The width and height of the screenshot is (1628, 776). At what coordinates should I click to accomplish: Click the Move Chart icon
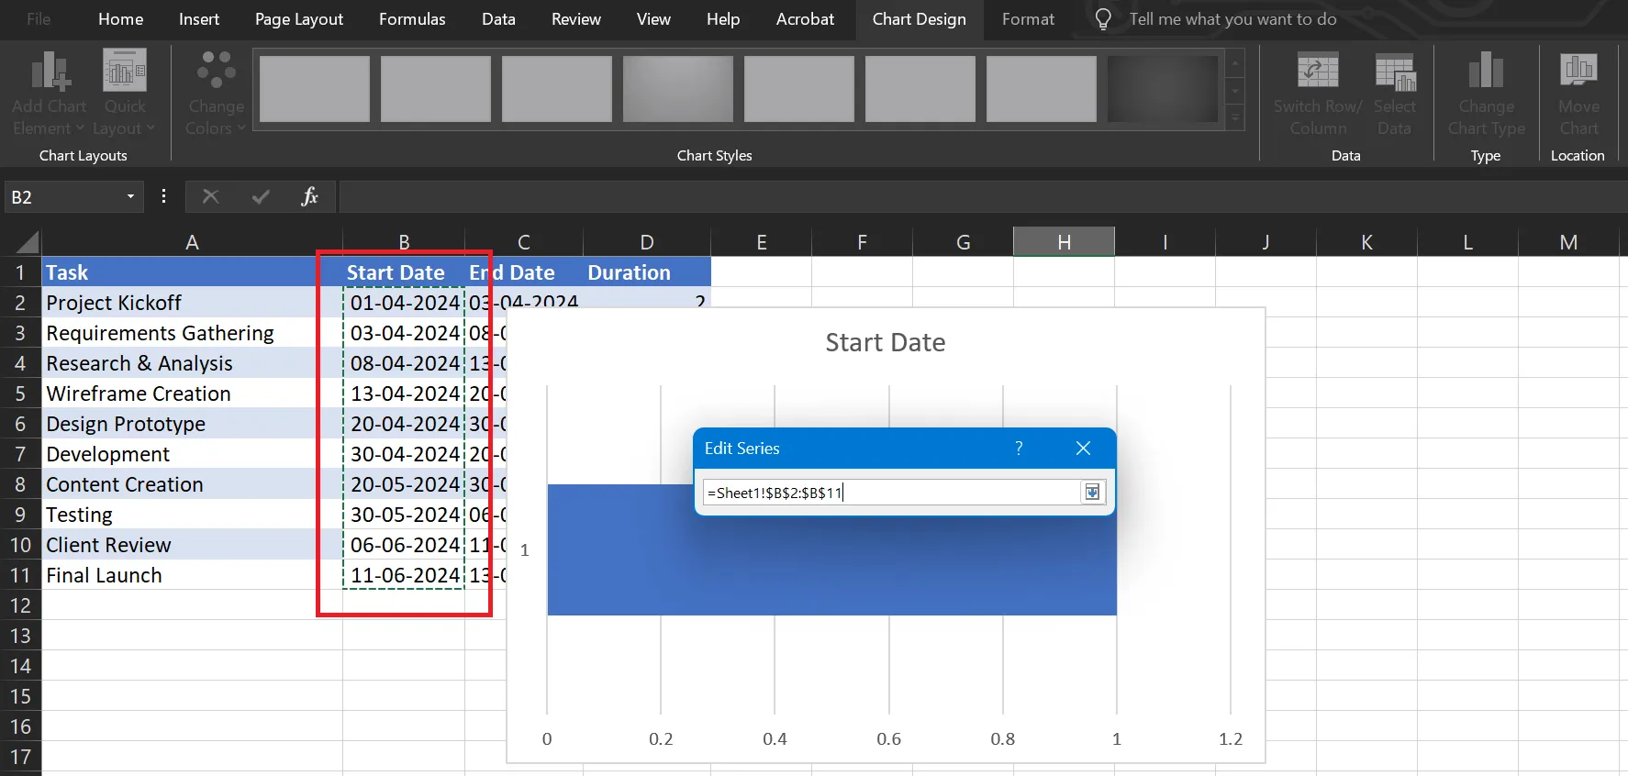coord(1578,70)
